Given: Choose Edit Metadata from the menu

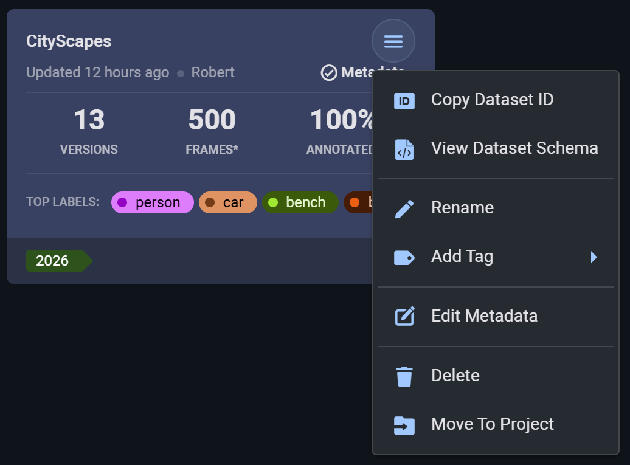Looking at the screenshot, I should click(x=496, y=316).
